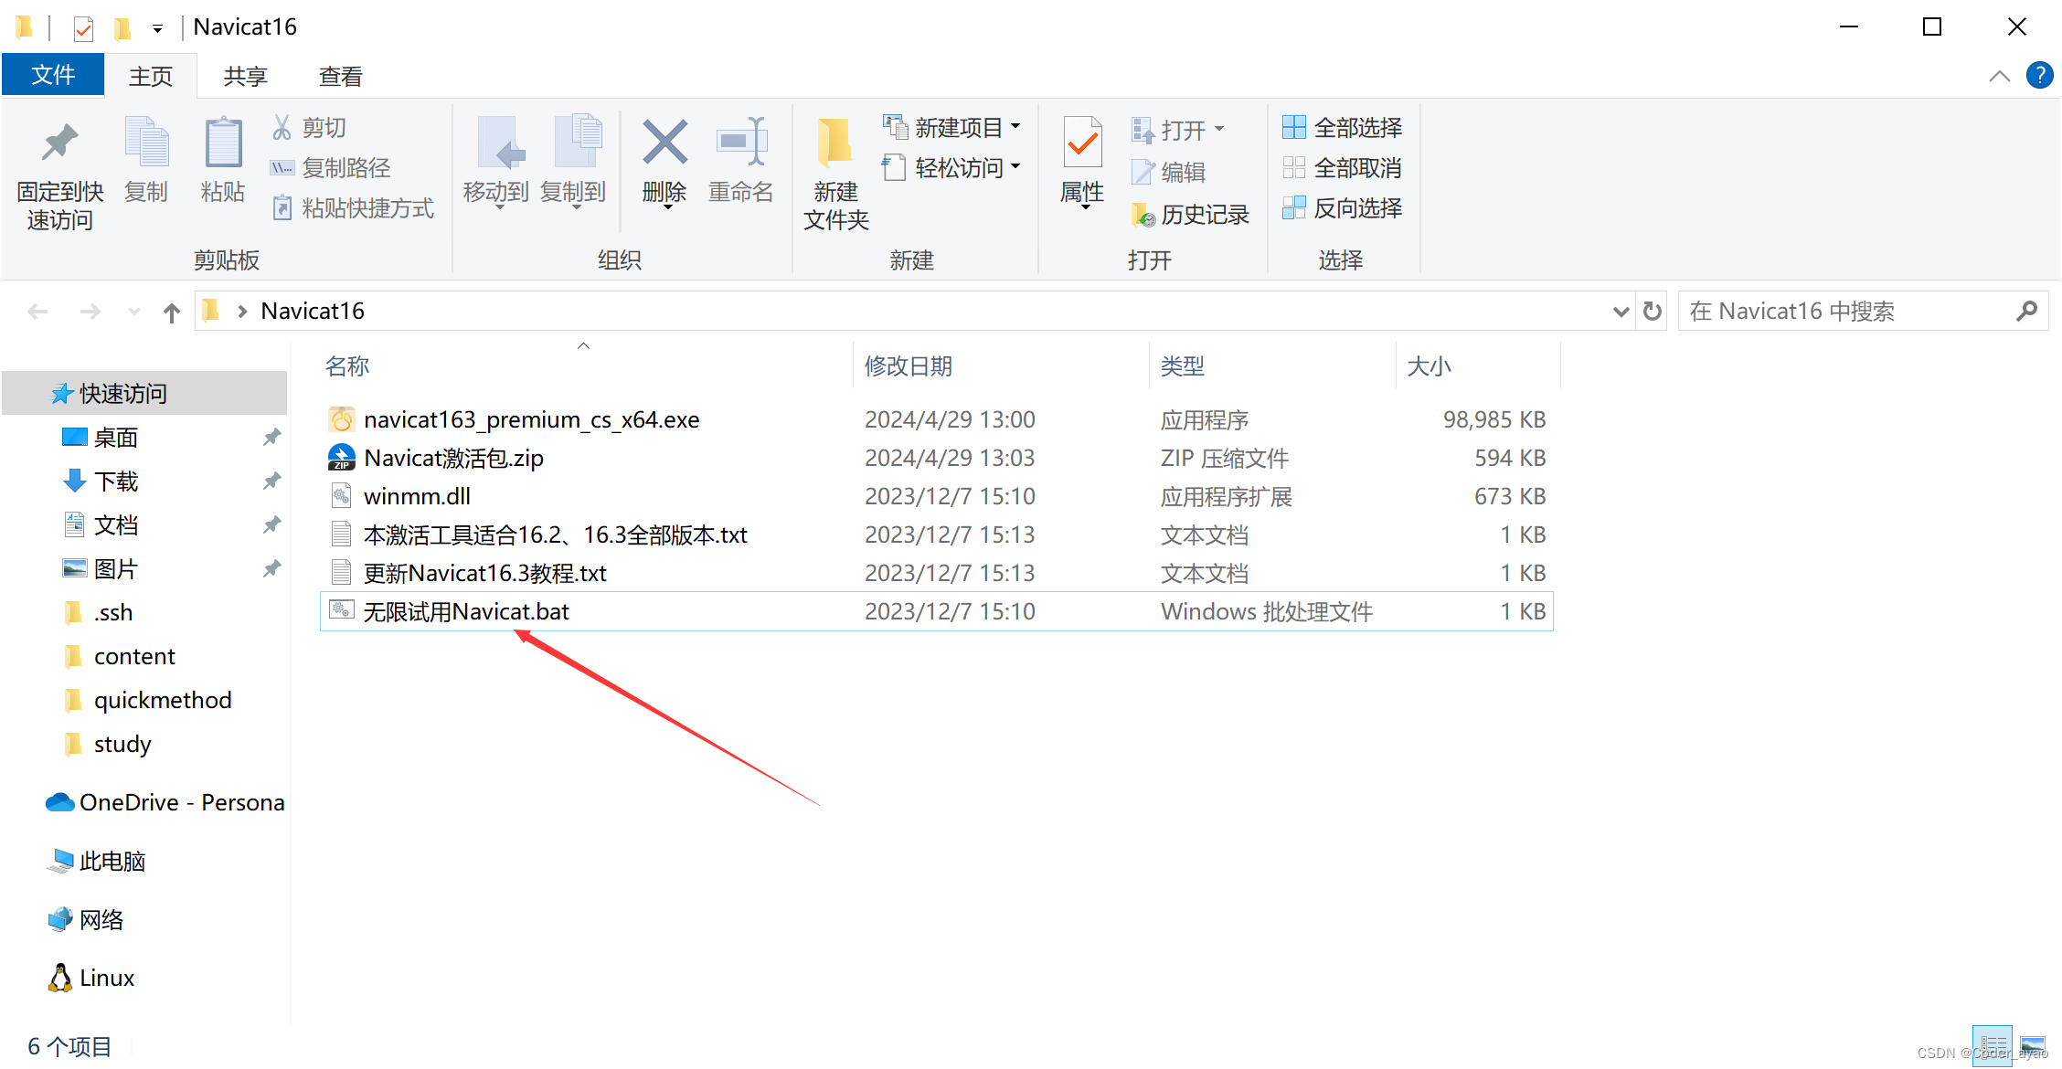Click Quick access (快速访问) in sidebar
Screen dimensions: 2062x1069
point(144,393)
